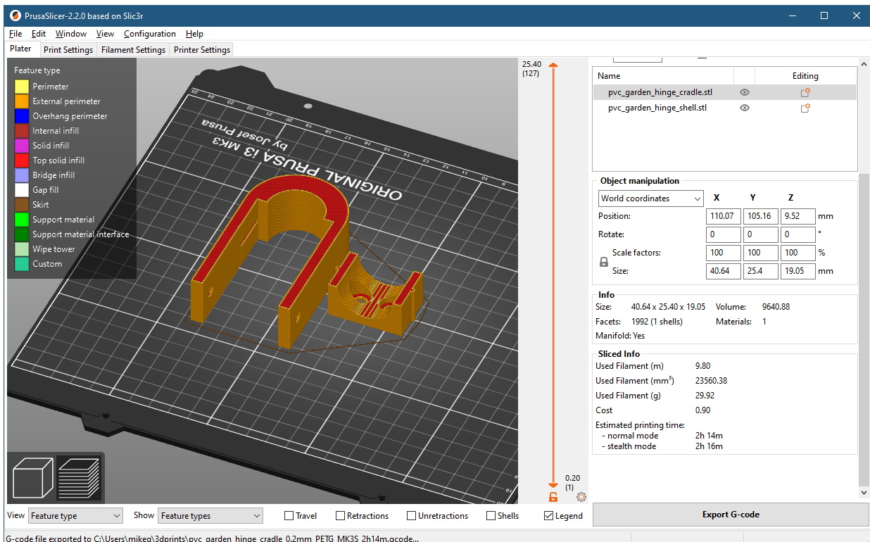Click the Scale factors X input field
Viewport: 870px width, 542px height.
[724, 253]
